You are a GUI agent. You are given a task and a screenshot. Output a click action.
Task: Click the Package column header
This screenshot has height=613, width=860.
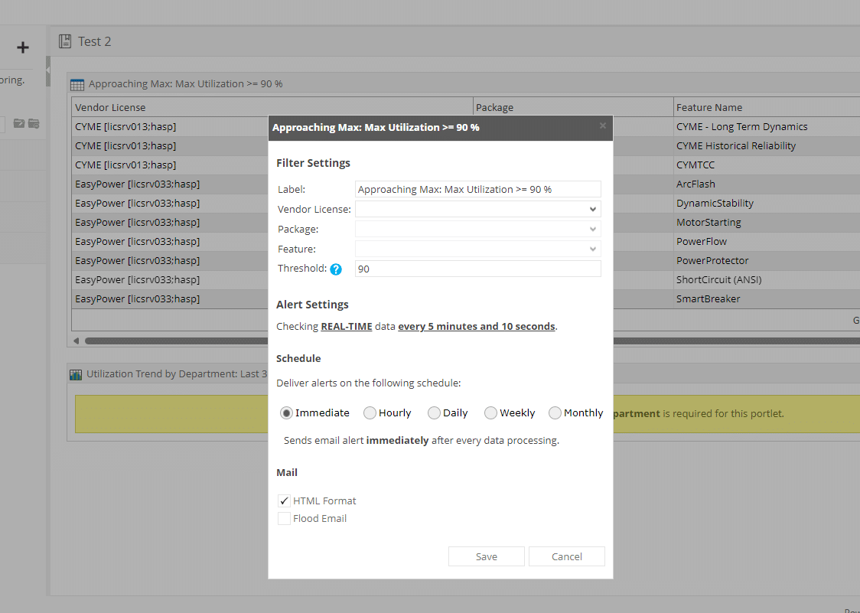573,108
